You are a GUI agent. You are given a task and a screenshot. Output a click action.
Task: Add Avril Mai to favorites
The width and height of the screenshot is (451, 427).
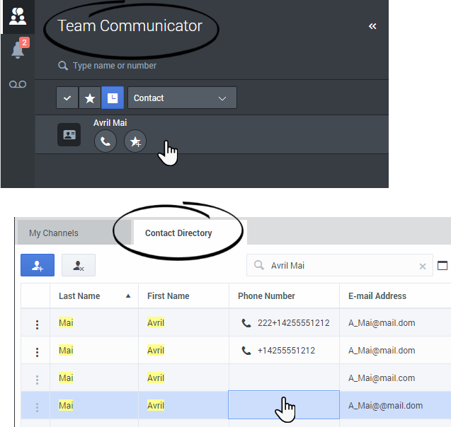pos(135,141)
